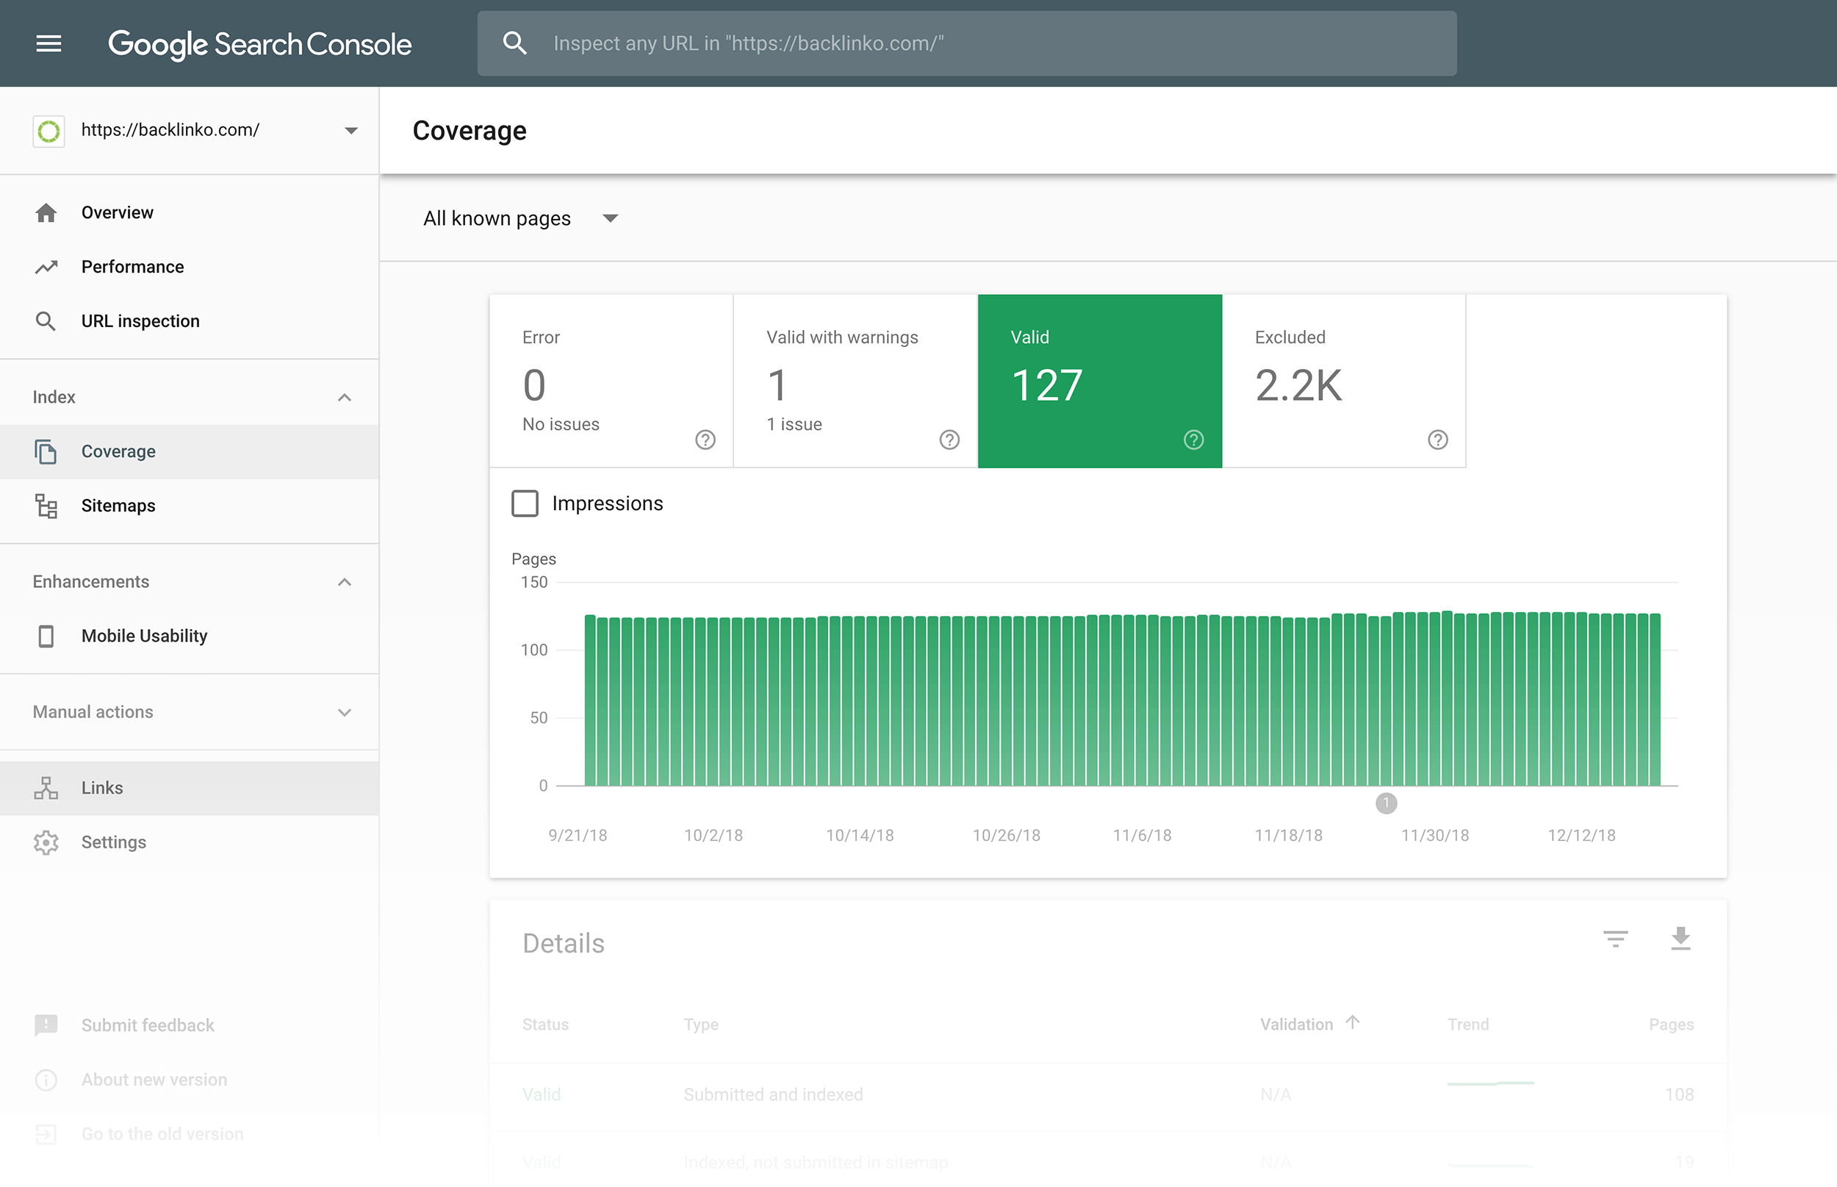Click the Trend column header
Screen dimensions: 1837x1187
point(1468,1025)
